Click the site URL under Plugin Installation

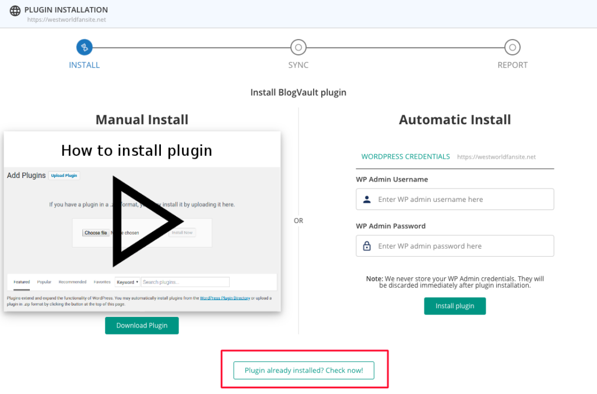point(66,20)
